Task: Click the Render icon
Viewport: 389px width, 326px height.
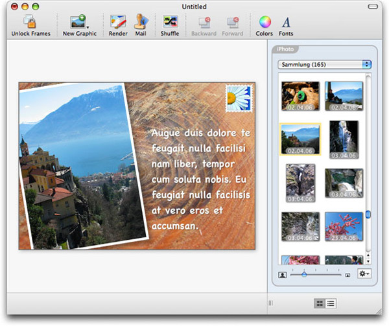Action: click(x=118, y=21)
